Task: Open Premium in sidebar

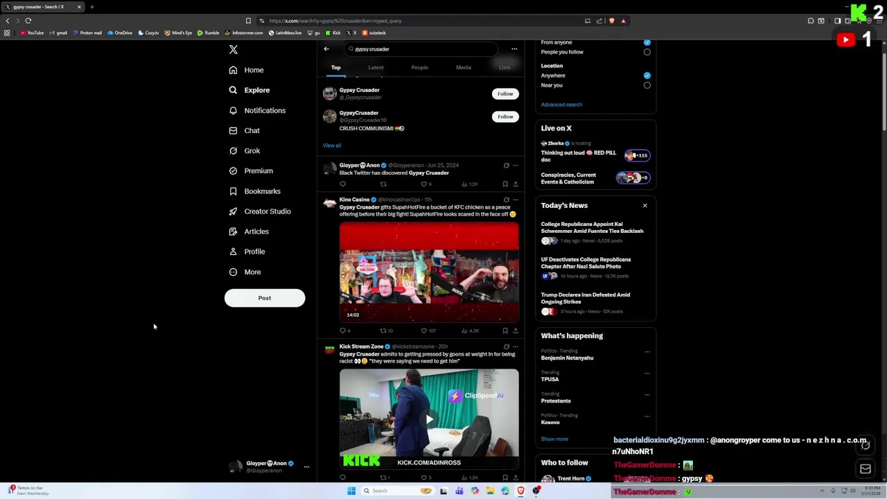Action: [258, 170]
